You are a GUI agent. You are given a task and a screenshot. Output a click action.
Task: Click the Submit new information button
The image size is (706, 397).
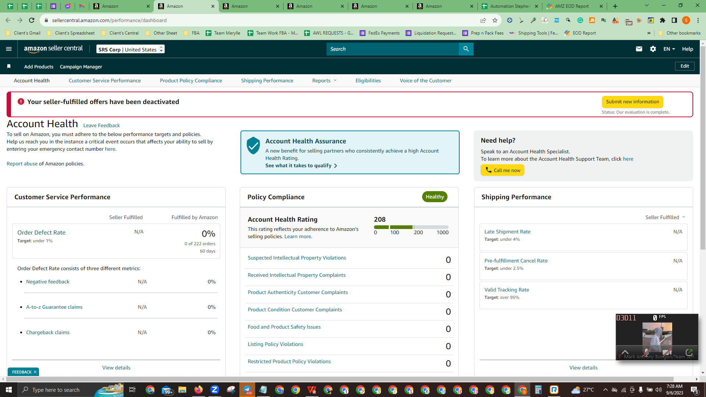coord(632,102)
